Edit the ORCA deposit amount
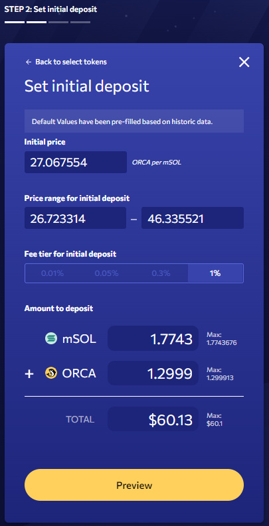Screen dimensions: 269x526 pyautogui.click(x=153, y=373)
